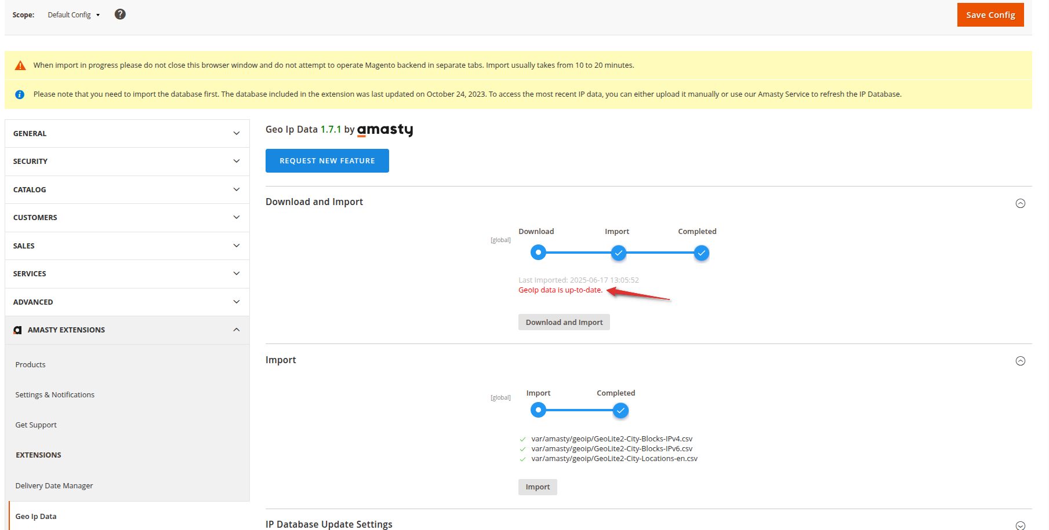
Task: Expand the Security settings group
Action: (127, 162)
